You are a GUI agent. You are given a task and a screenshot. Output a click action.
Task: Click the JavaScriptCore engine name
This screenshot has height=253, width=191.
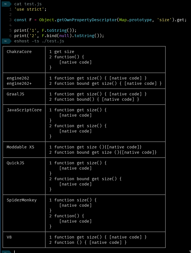pos(24,110)
